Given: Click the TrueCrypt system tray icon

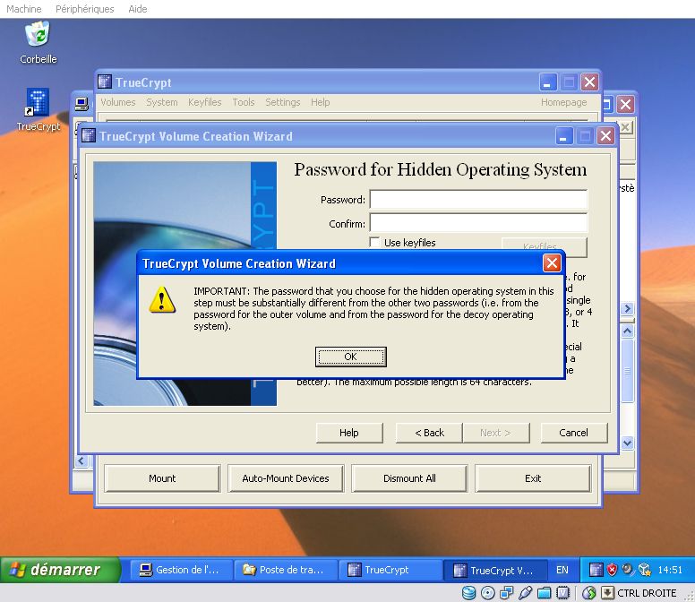Looking at the screenshot, I should click(x=596, y=570).
